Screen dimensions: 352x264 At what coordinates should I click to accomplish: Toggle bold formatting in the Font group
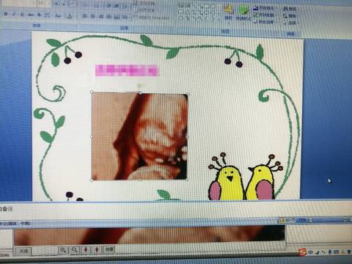coord(5,14)
